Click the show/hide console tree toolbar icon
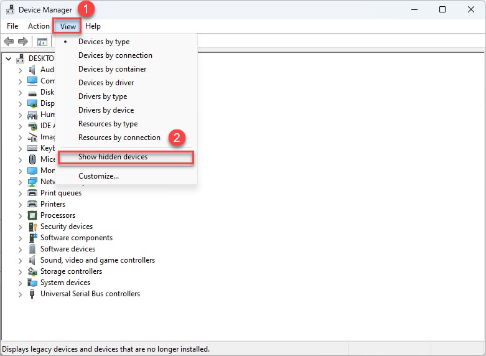Viewport: 486px width, 356px height. pyautogui.click(x=42, y=42)
